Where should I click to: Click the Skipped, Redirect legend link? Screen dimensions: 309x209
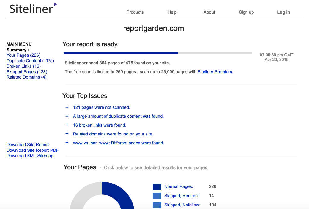coord(182,196)
